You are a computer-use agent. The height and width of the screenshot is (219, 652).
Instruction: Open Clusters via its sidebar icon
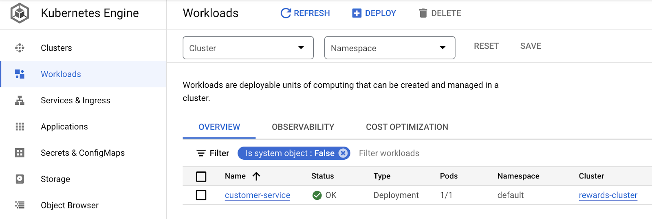coord(20,48)
